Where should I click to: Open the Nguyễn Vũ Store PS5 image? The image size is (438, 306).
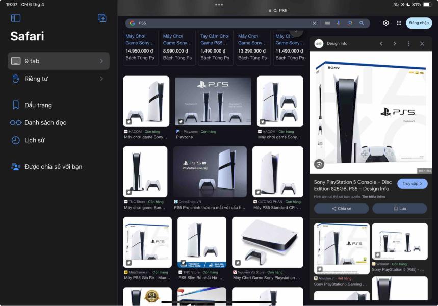pos(268,242)
